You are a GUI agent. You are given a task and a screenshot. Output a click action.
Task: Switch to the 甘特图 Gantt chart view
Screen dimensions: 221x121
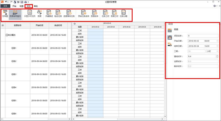click(5, 14)
